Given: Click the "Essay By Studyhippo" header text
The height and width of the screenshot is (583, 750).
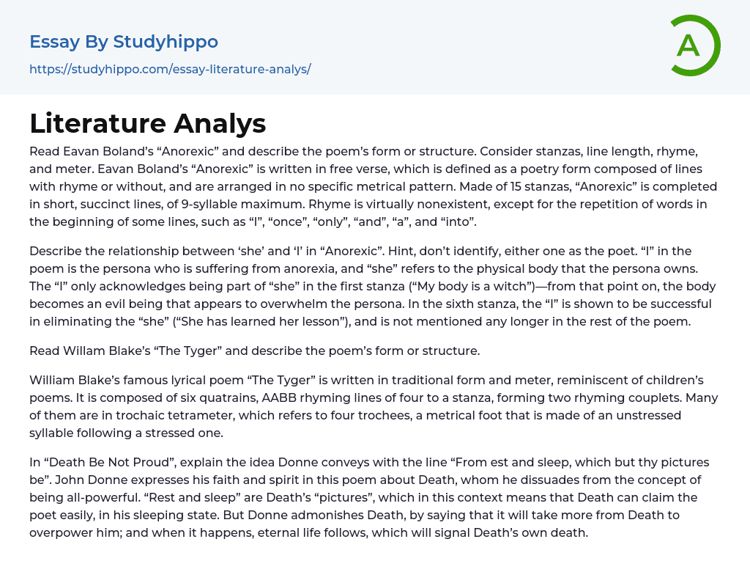Looking at the screenshot, I should 124,42.
